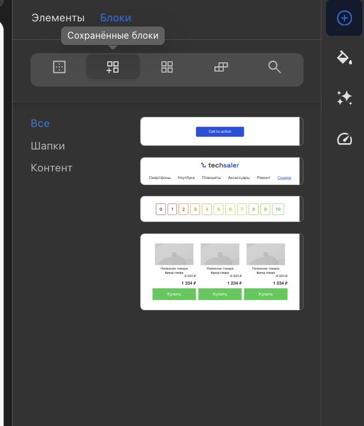The height and width of the screenshot is (426, 364).
Task: Open the sparkles AI assistant icon
Action: tap(344, 98)
